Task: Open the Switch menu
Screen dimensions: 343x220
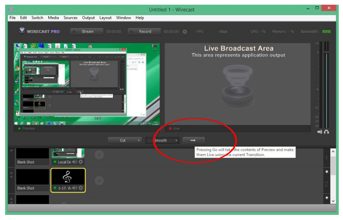Action: 37,17
